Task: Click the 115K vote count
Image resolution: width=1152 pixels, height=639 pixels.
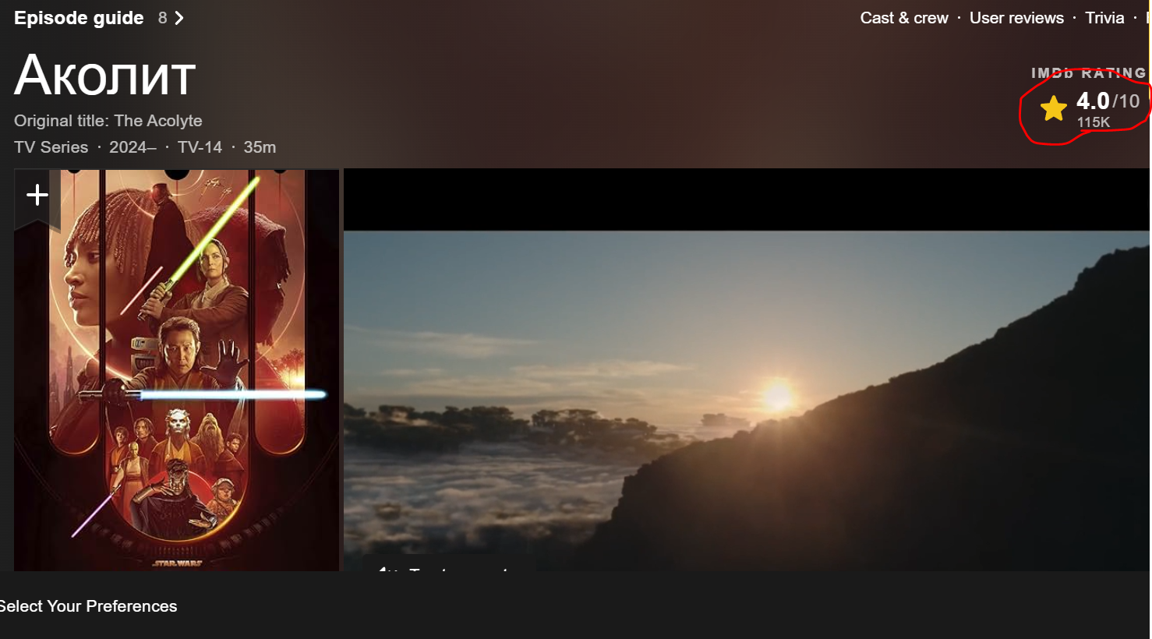Action: click(1094, 122)
